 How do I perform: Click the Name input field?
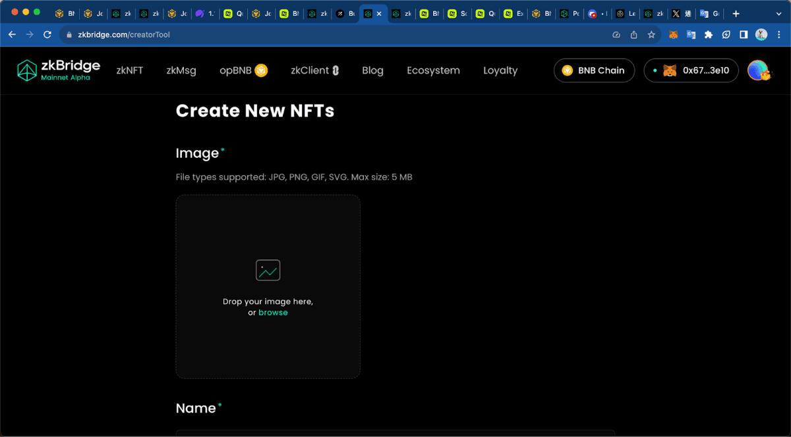point(395,433)
